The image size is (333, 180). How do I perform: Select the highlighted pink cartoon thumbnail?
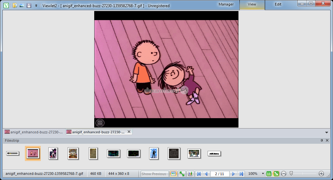pyautogui.click(x=33, y=153)
